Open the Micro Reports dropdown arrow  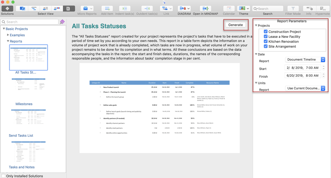(91, 9)
